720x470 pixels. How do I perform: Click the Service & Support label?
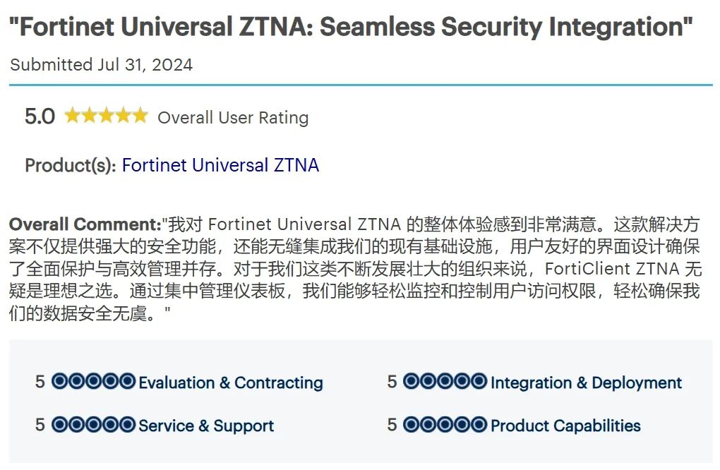click(206, 426)
